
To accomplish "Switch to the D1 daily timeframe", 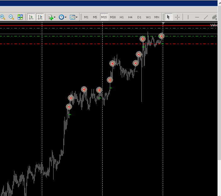I will point(139,17).
